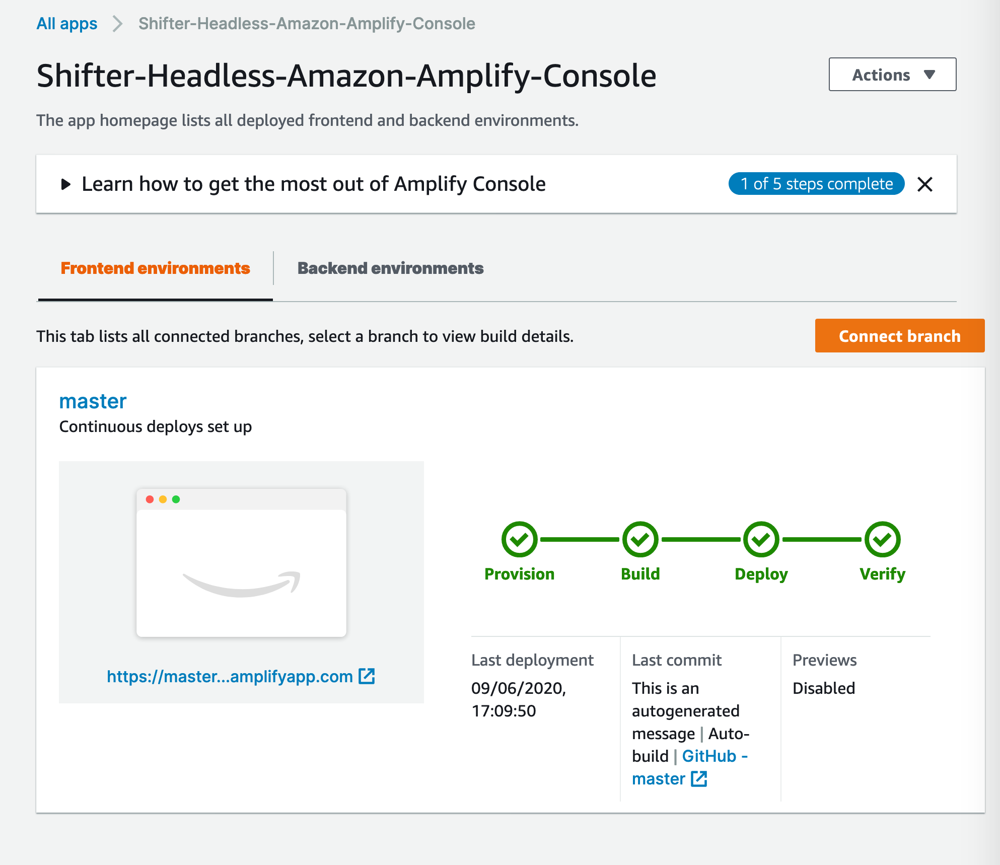1000x865 pixels.
Task: Click the breadcrumb chevron separator
Action: (x=118, y=24)
